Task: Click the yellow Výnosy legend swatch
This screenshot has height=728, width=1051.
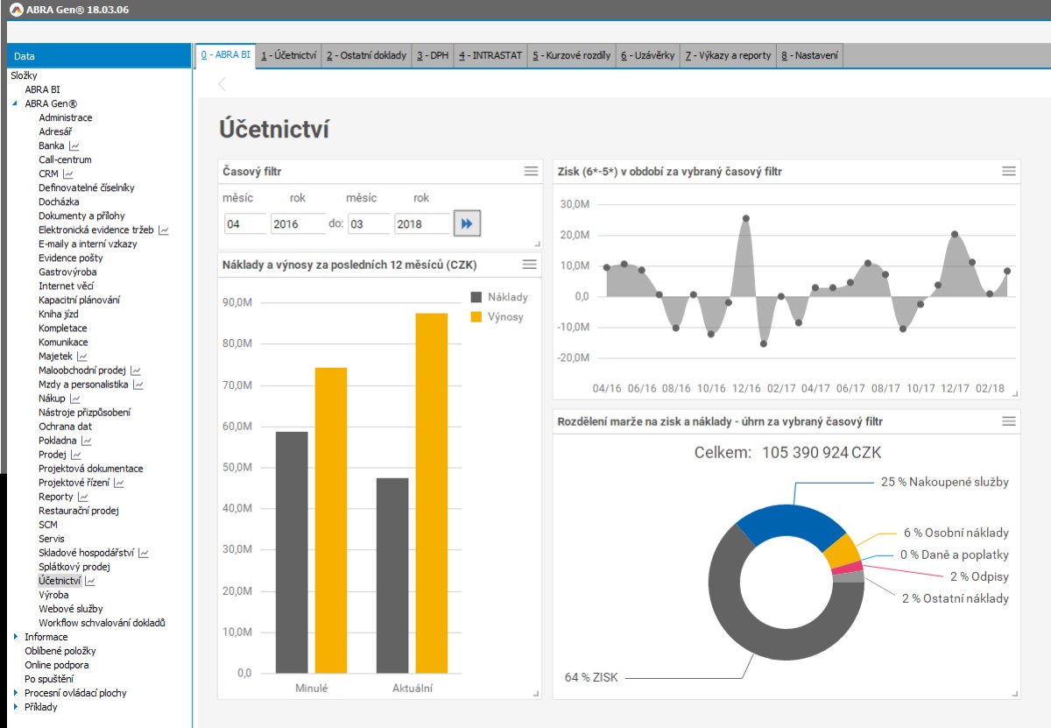Action: coord(476,316)
